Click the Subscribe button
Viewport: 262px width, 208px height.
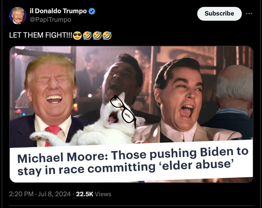point(219,14)
